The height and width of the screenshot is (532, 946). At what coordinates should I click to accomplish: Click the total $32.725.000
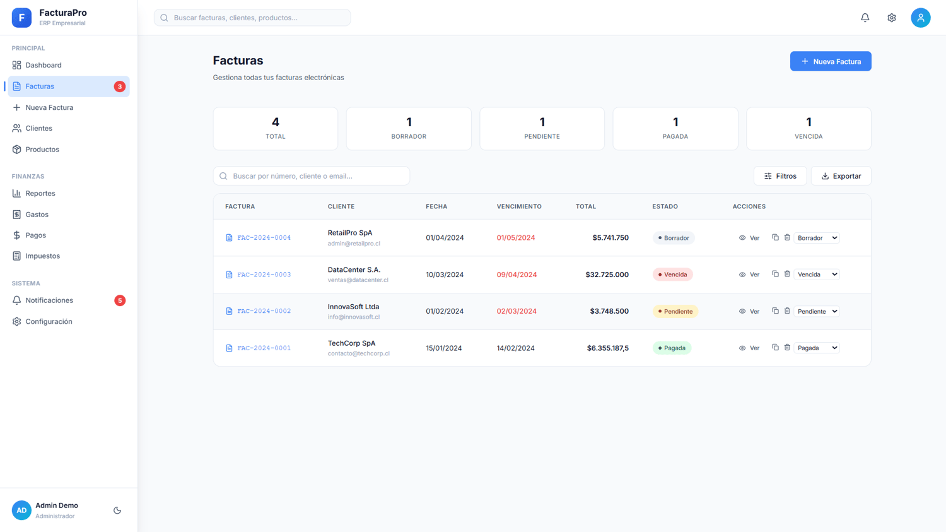(x=607, y=275)
